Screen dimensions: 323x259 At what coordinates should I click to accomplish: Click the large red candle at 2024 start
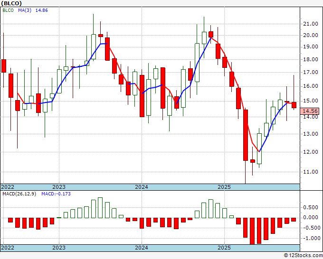[142, 96]
